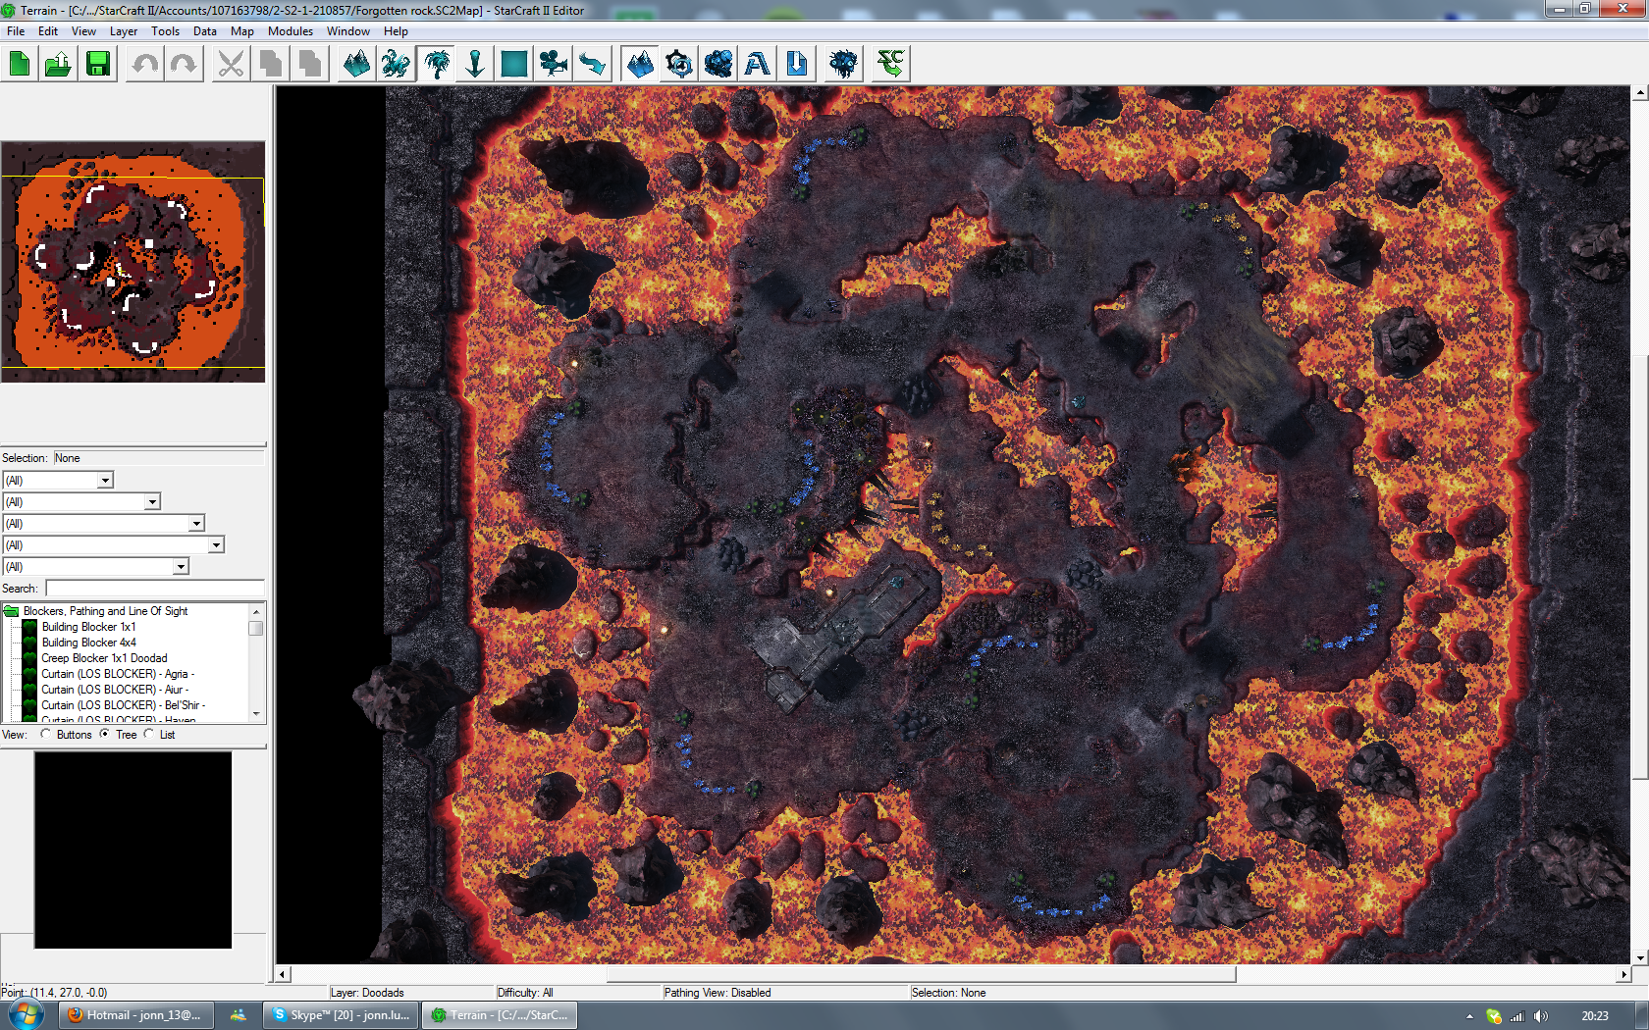The height and width of the screenshot is (1030, 1649).
Task: Open the Layer menu
Action: point(124,31)
